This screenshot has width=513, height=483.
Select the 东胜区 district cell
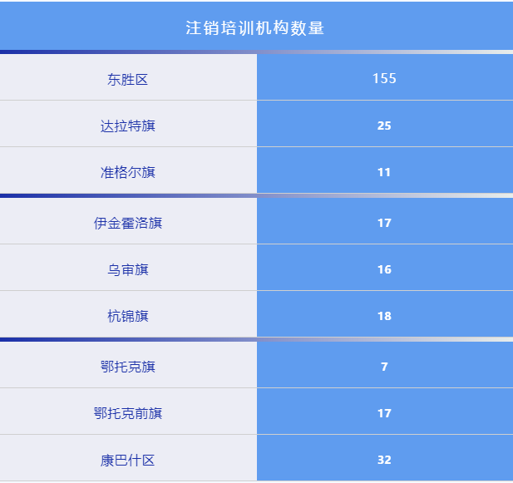(127, 80)
